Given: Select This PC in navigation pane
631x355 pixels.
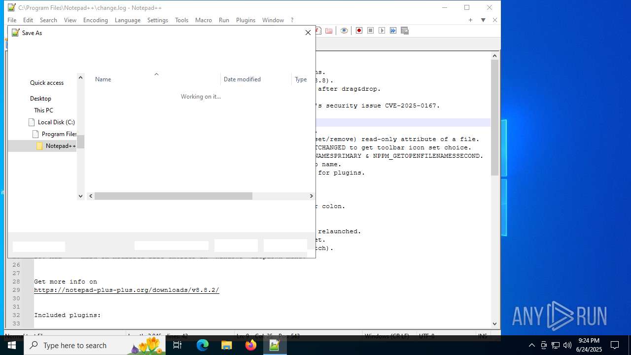Looking at the screenshot, I should 43,110.
